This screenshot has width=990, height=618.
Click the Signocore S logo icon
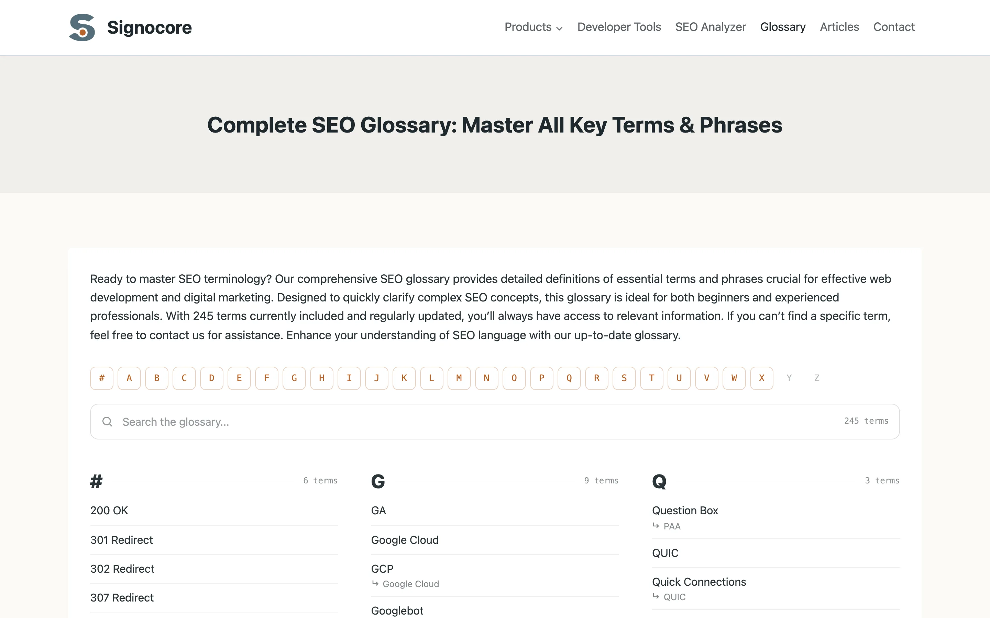pos(82,27)
